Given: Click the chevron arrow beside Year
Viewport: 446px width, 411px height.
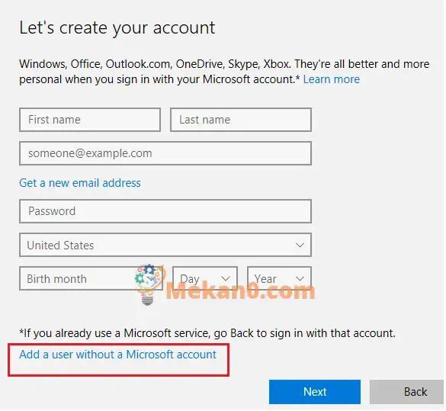Looking at the screenshot, I should tap(300, 279).
